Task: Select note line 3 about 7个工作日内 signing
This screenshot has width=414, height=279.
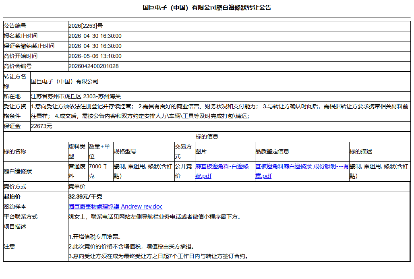Action: point(158,256)
